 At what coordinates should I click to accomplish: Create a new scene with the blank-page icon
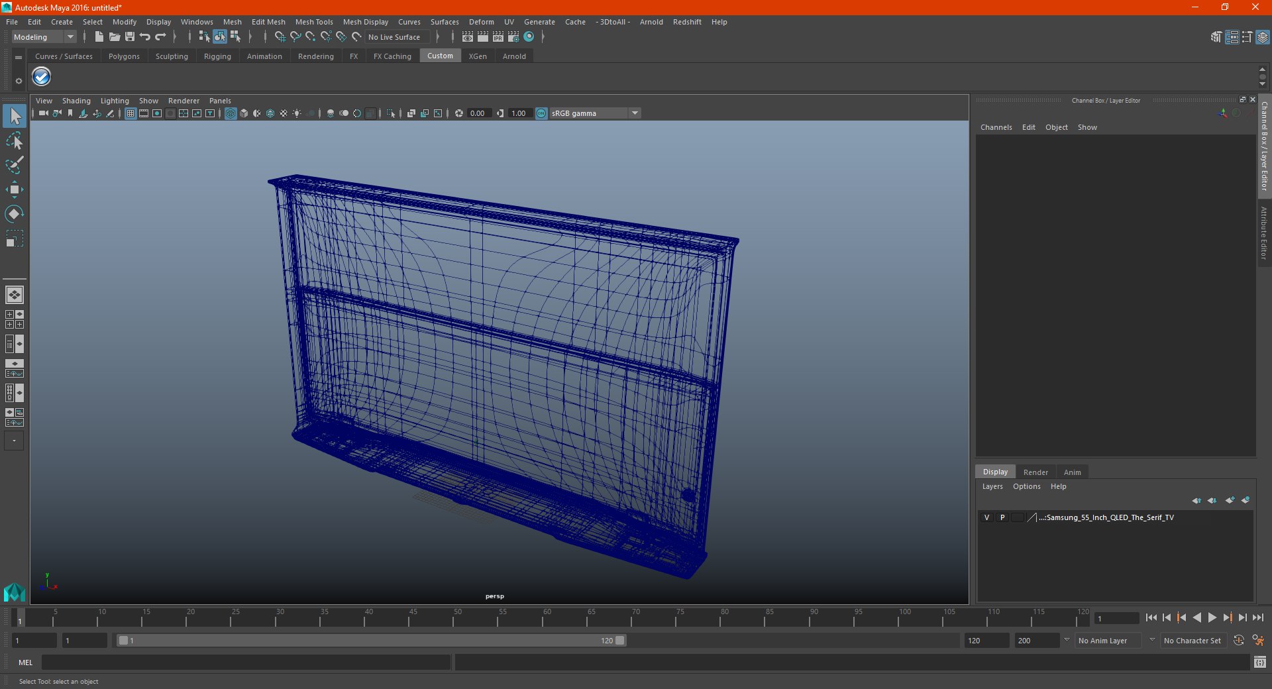coord(99,37)
